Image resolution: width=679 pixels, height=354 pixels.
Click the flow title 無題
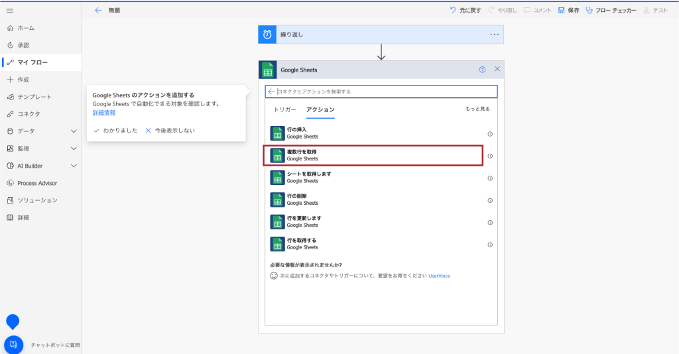click(114, 11)
